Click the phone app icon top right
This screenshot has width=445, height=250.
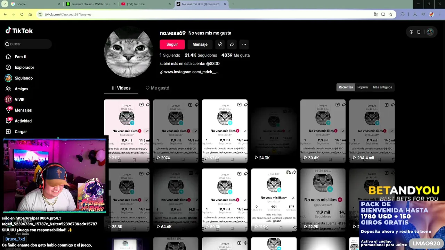pos(419,32)
